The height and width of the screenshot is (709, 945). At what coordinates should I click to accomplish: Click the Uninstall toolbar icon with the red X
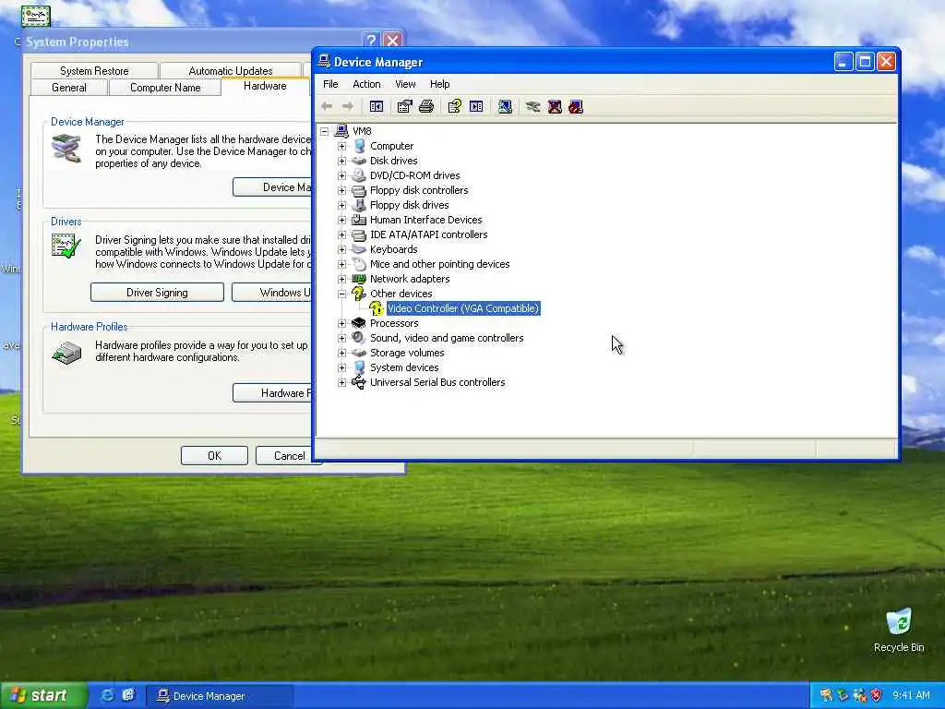[x=555, y=107]
